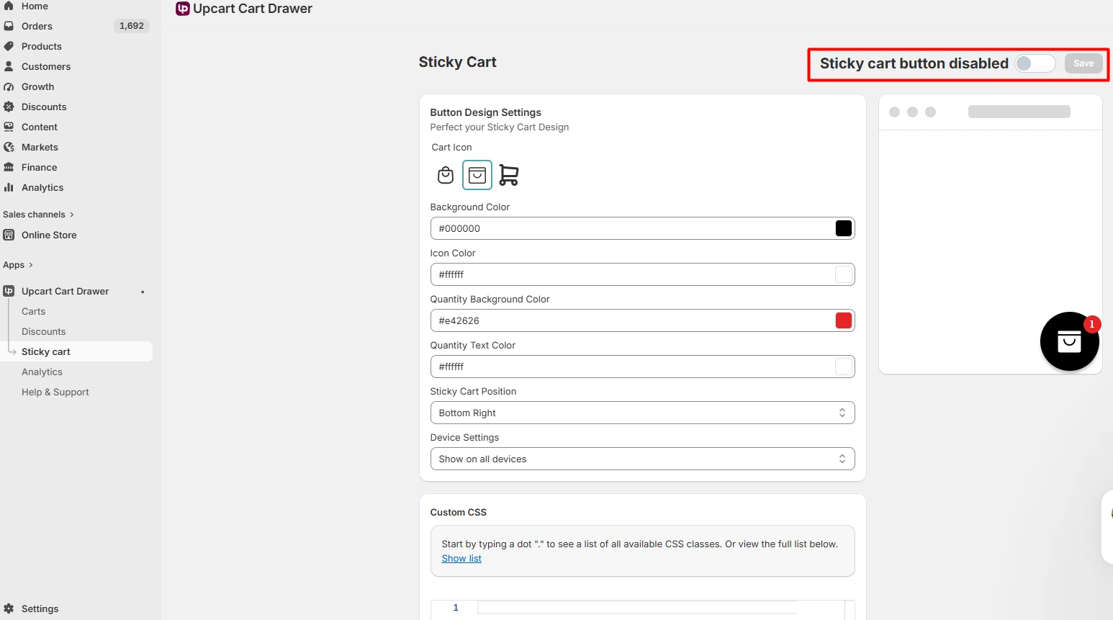Screen dimensions: 1113x620
Task: Pick the red Quantity Background Color swatch
Action: (844, 320)
